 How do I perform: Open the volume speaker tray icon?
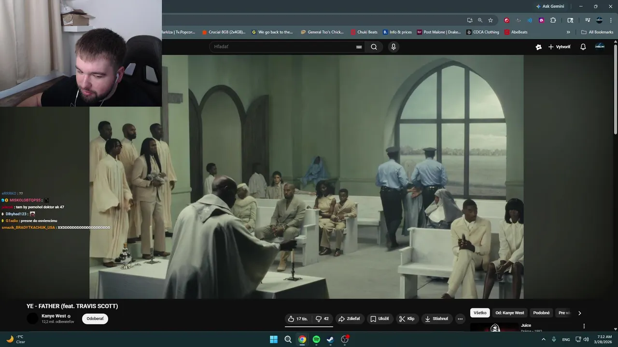[586, 339]
